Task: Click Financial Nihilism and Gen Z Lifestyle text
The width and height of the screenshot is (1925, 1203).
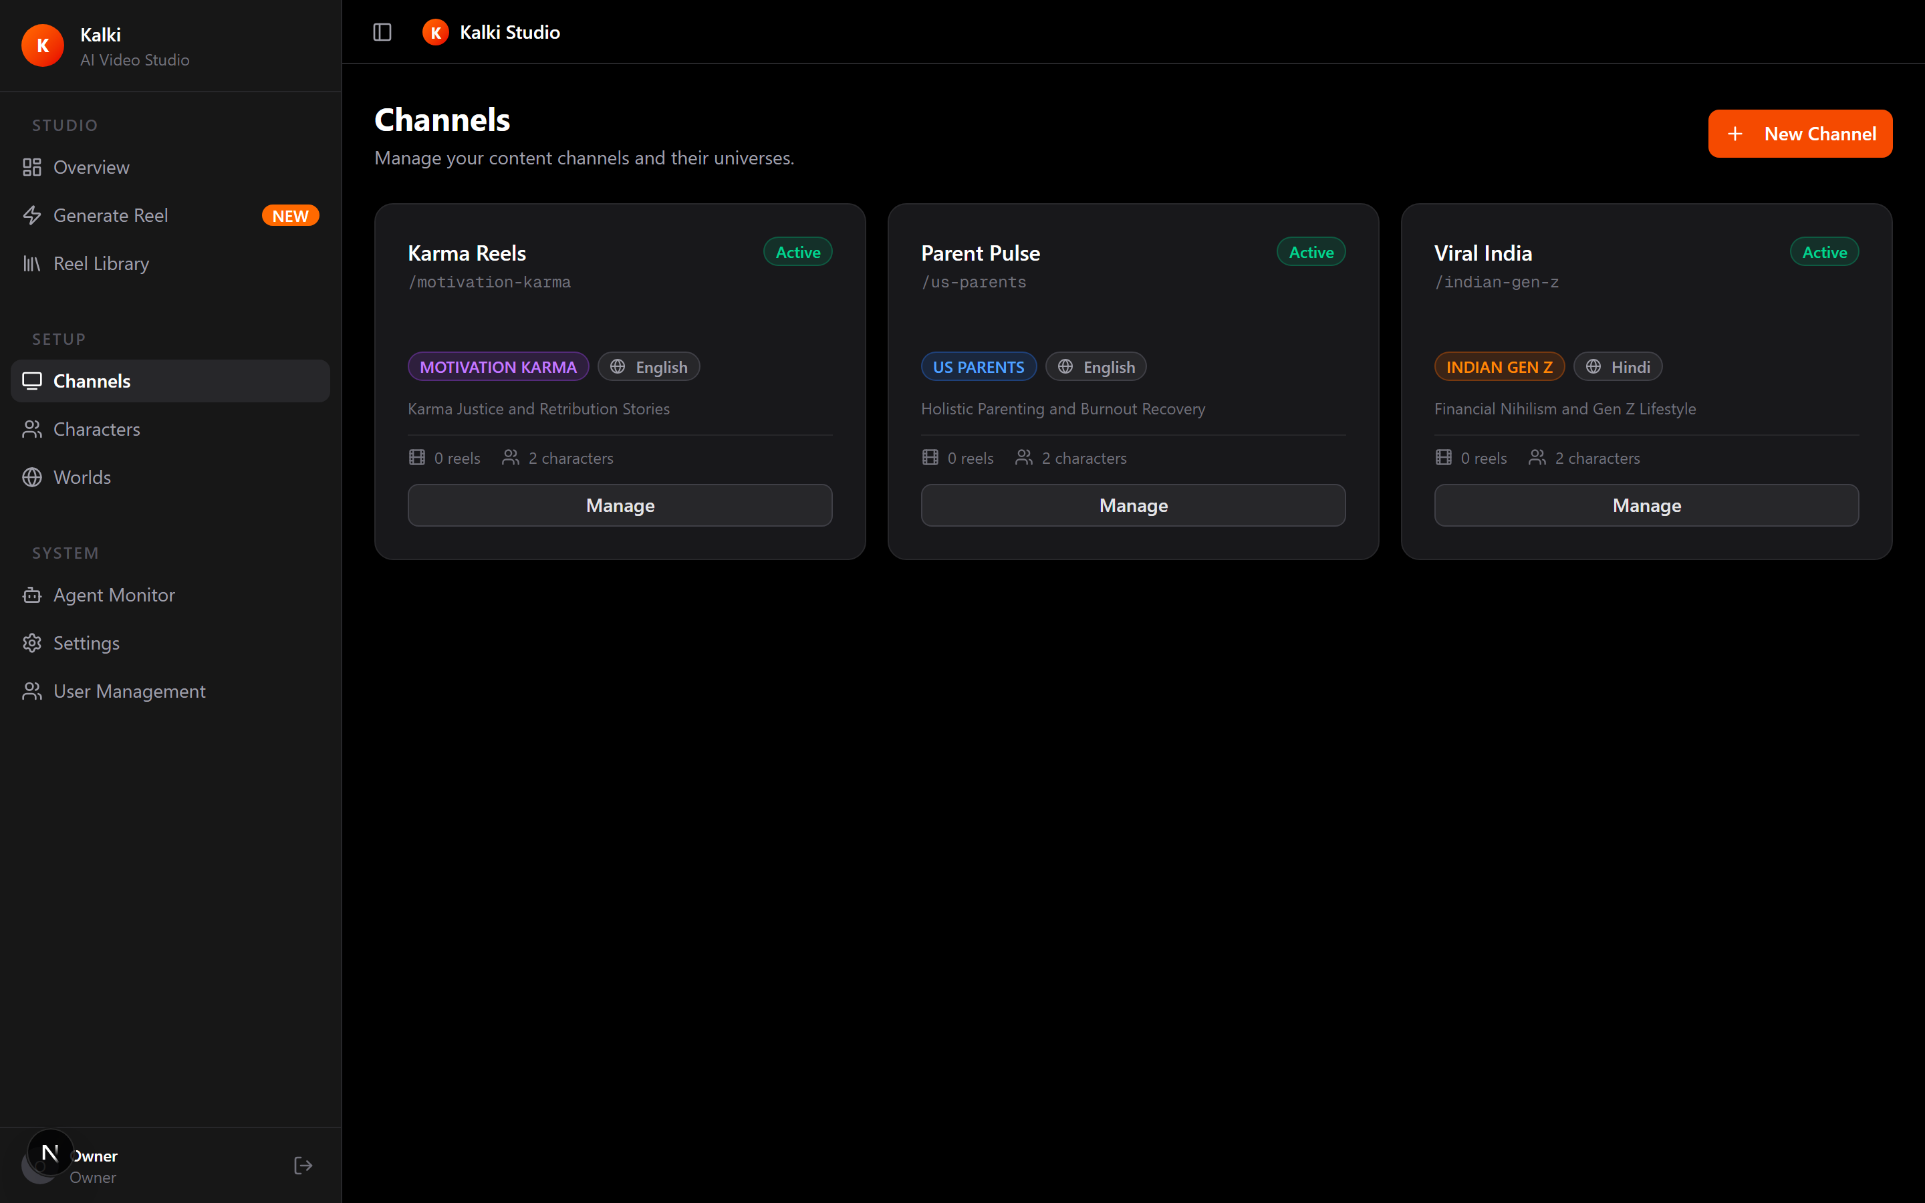Action: [1565, 409]
